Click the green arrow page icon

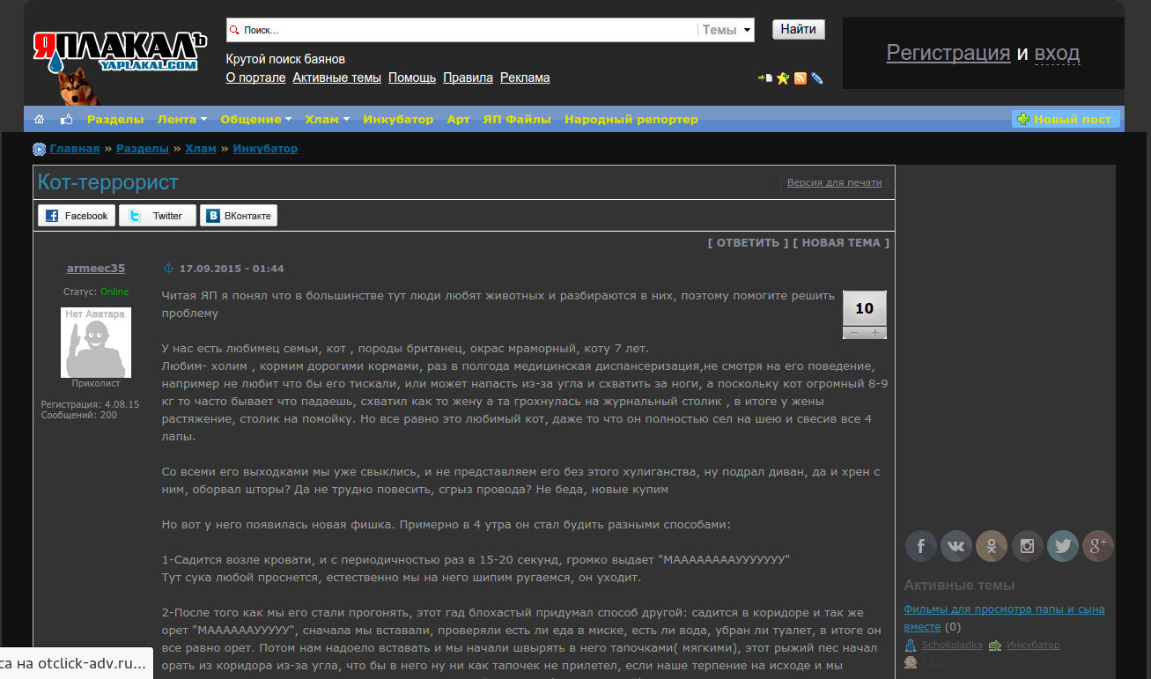(765, 78)
